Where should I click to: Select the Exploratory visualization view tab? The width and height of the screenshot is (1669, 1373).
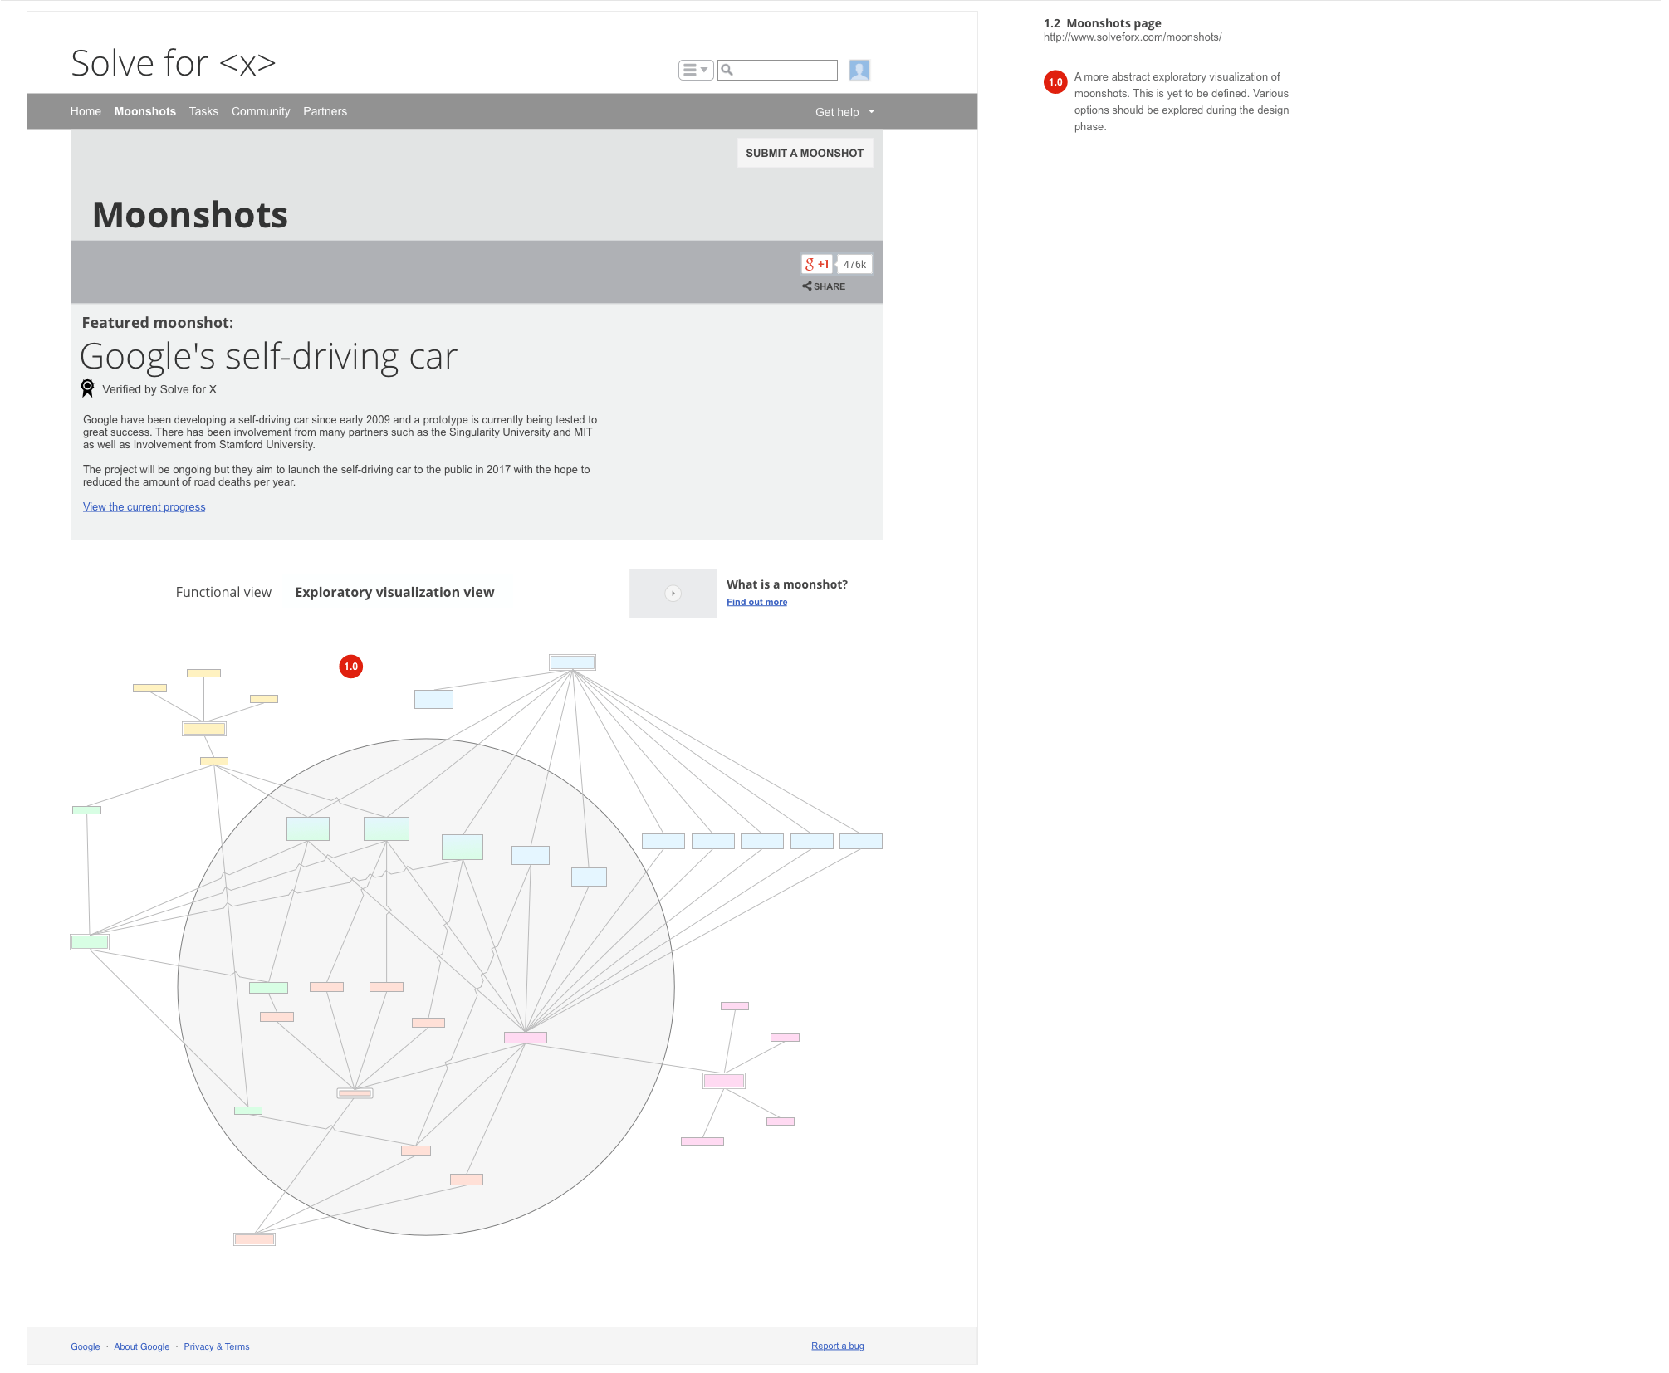(x=394, y=593)
